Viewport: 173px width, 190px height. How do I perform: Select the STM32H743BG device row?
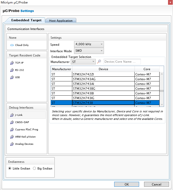pos(105,88)
